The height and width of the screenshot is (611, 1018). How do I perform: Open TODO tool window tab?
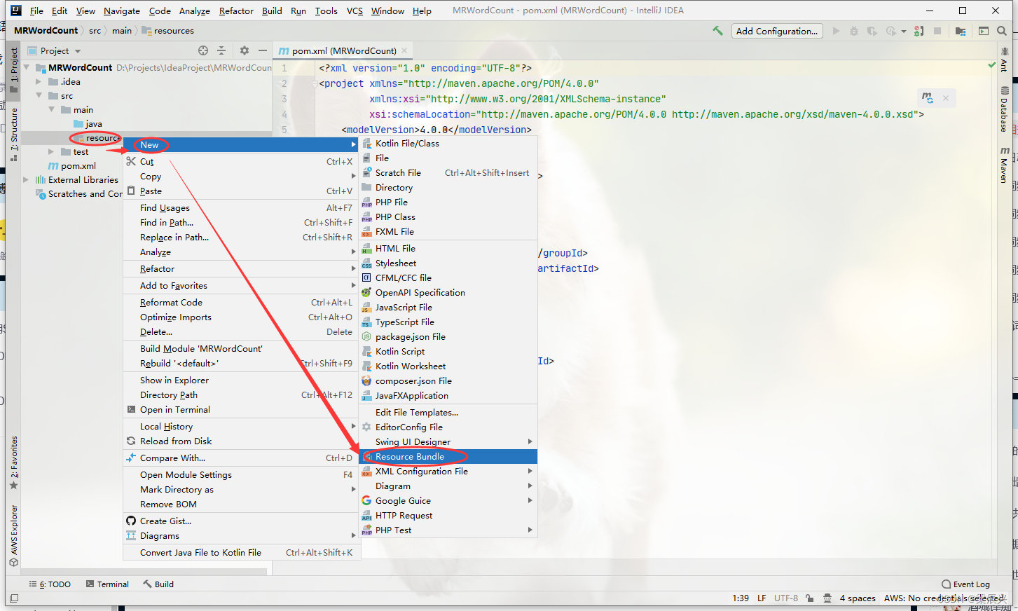[50, 584]
